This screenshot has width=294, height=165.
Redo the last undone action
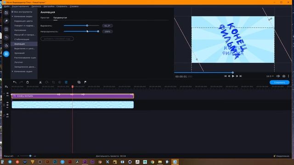(x=21, y=82)
